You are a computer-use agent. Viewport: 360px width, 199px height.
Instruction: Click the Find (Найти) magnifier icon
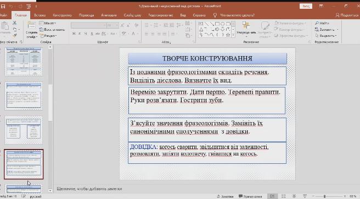[317, 23]
